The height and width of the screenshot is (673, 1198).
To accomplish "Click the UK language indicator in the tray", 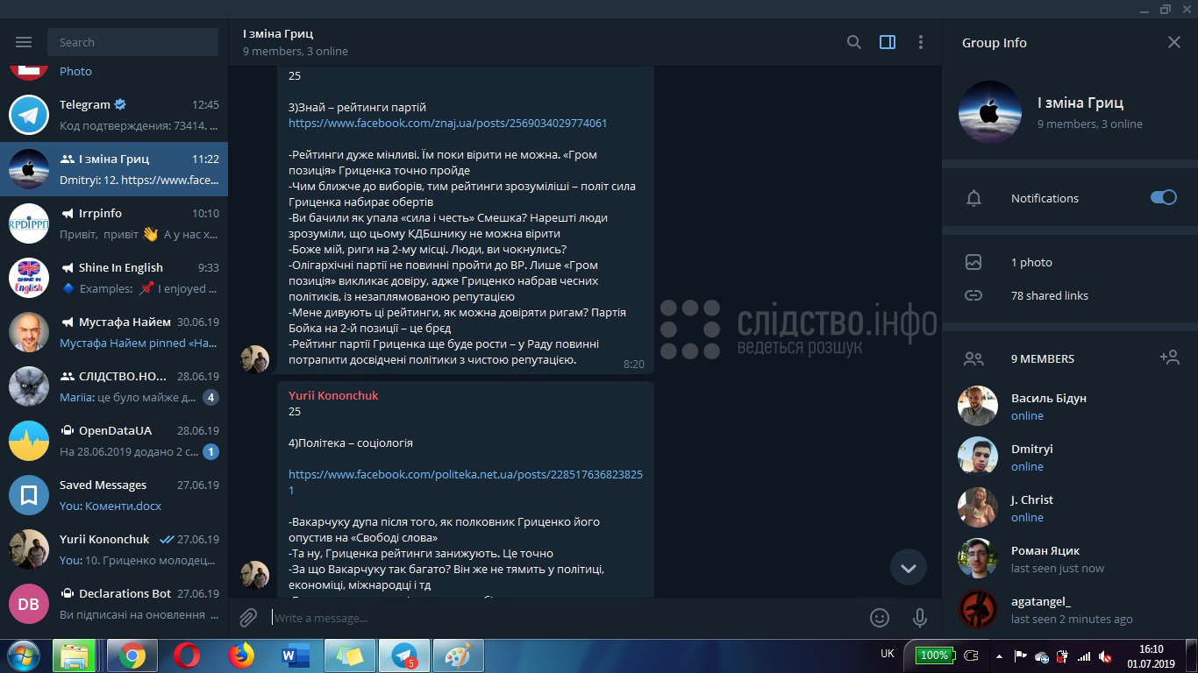I will coord(888,654).
